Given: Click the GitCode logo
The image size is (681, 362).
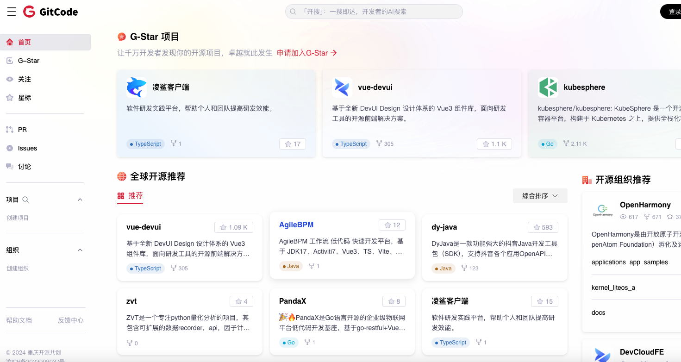Looking at the screenshot, I should tap(50, 12).
